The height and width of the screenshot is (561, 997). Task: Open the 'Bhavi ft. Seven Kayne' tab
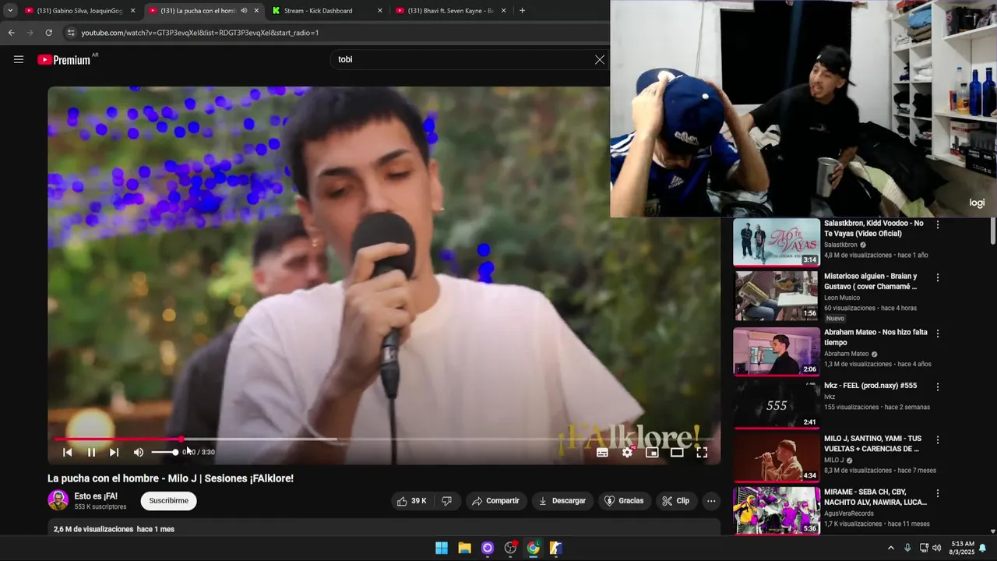click(450, 11)
